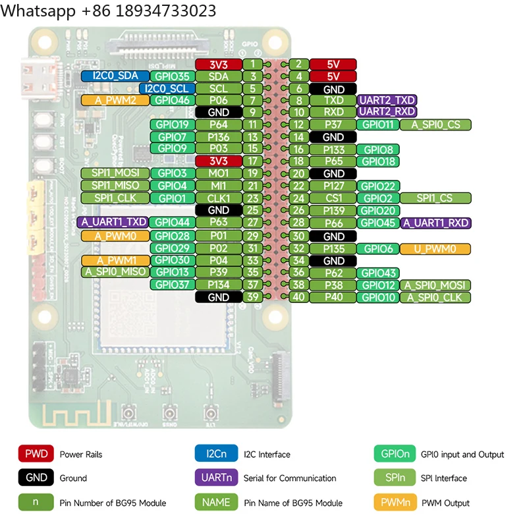Select the A_SPI0_CS label

click(x=435, y=125)
